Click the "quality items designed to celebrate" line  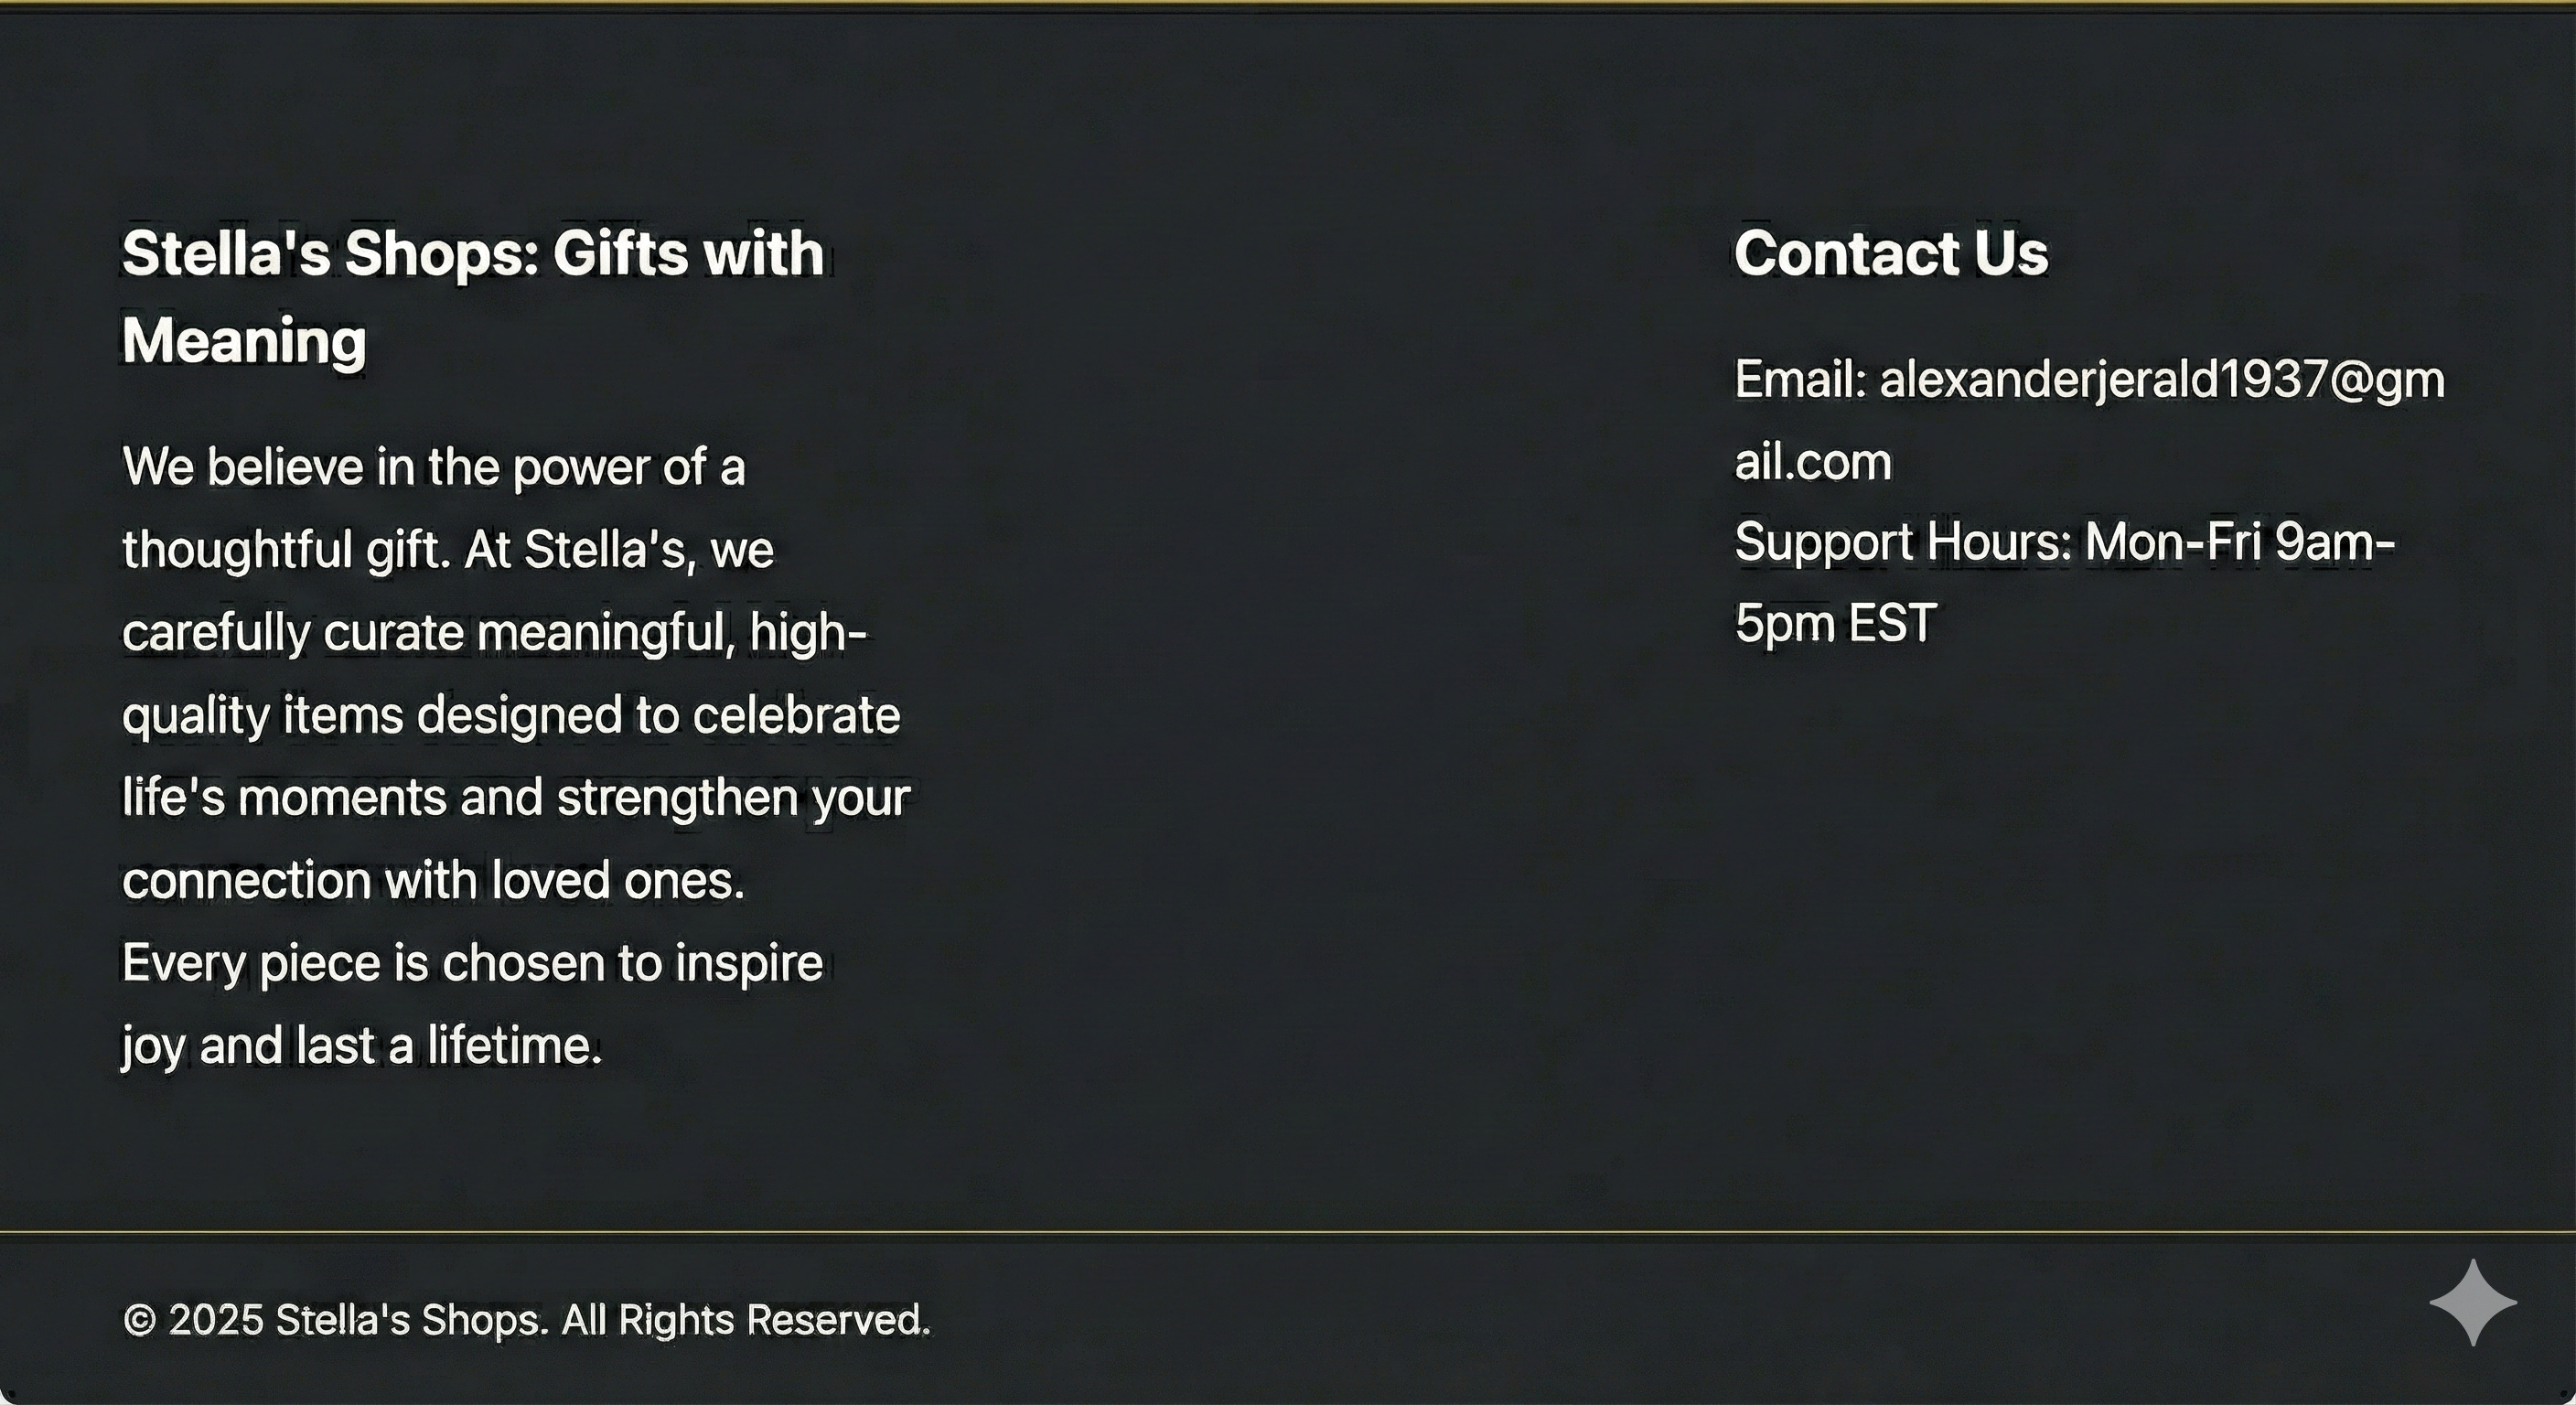point(510,716)
